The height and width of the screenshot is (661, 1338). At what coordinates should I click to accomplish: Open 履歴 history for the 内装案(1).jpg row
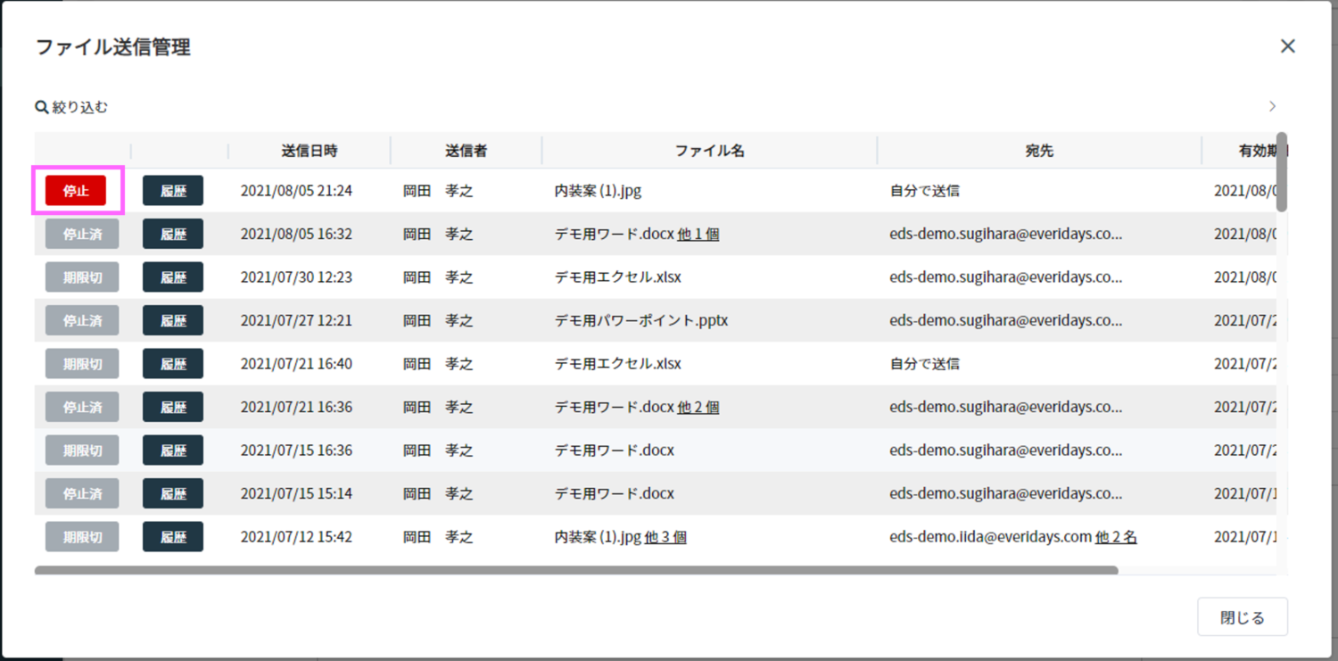[172, 190]
